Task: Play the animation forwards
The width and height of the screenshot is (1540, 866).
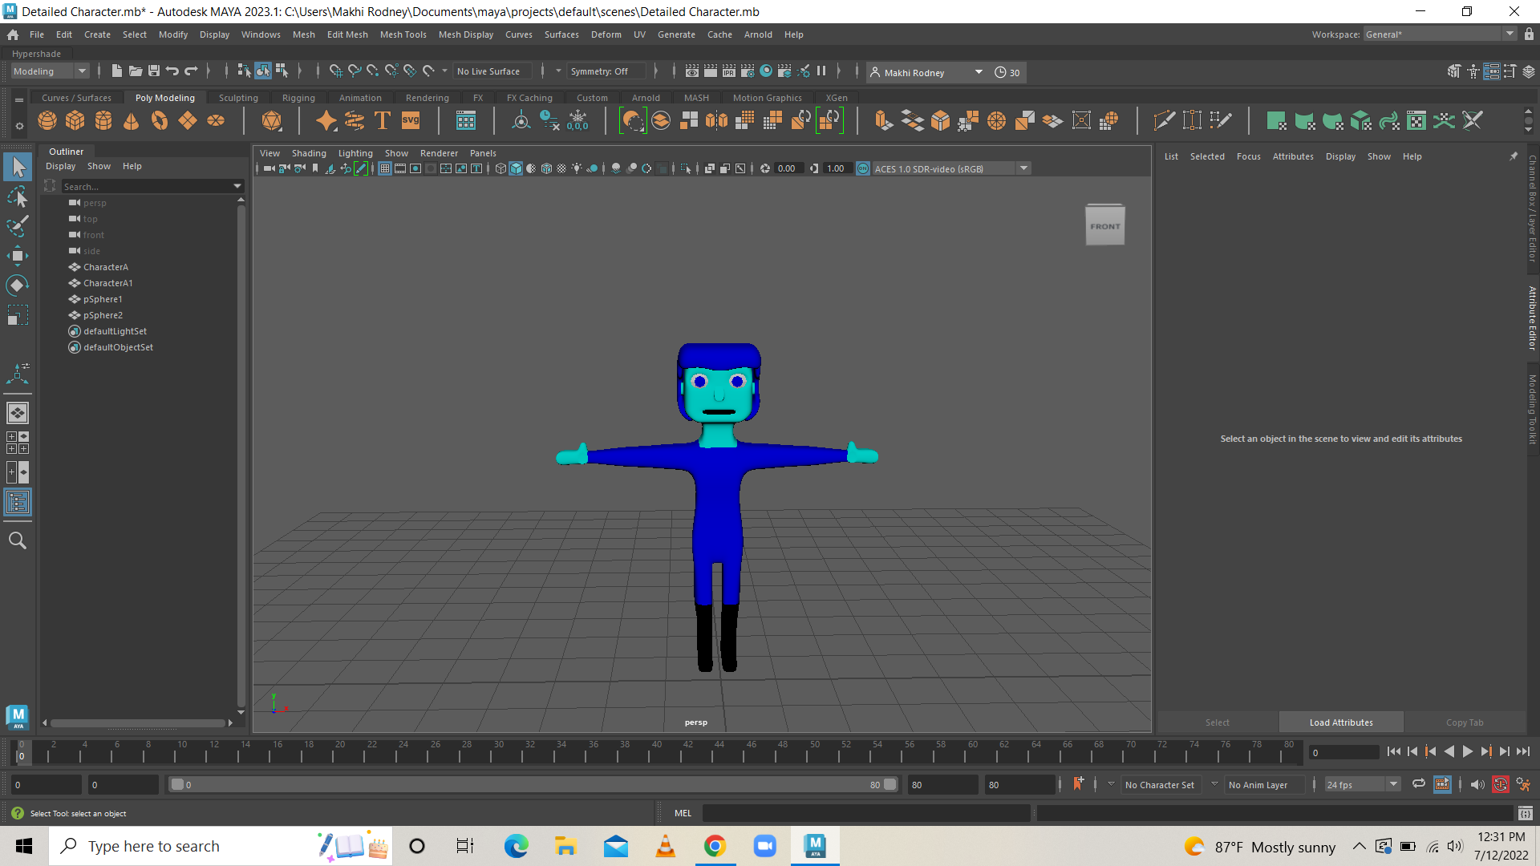Action: [x=1467, y=751]
